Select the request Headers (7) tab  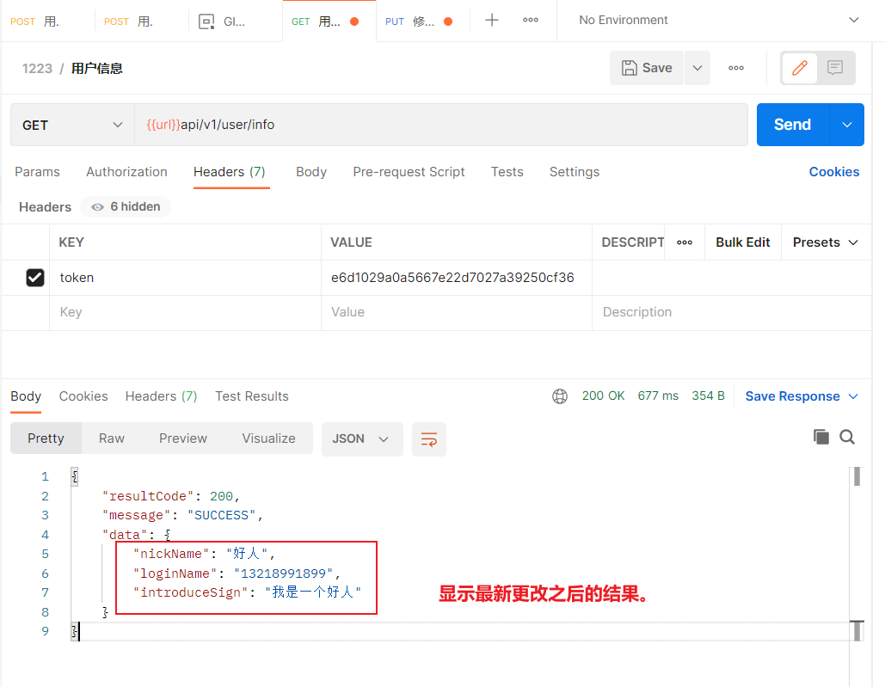click(229, 172)
